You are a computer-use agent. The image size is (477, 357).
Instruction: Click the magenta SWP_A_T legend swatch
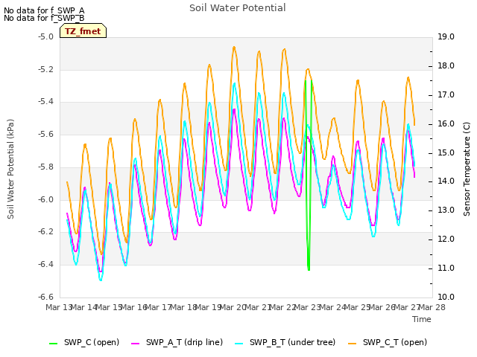point(136,343)
